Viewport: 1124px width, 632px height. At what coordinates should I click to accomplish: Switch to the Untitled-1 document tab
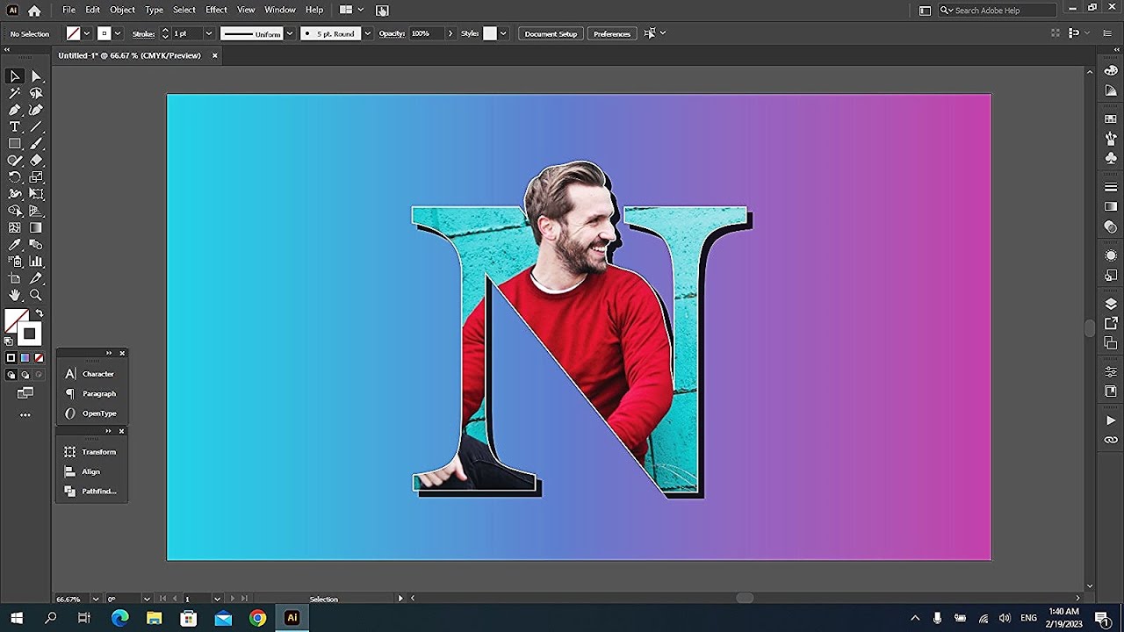coord(129,55)
